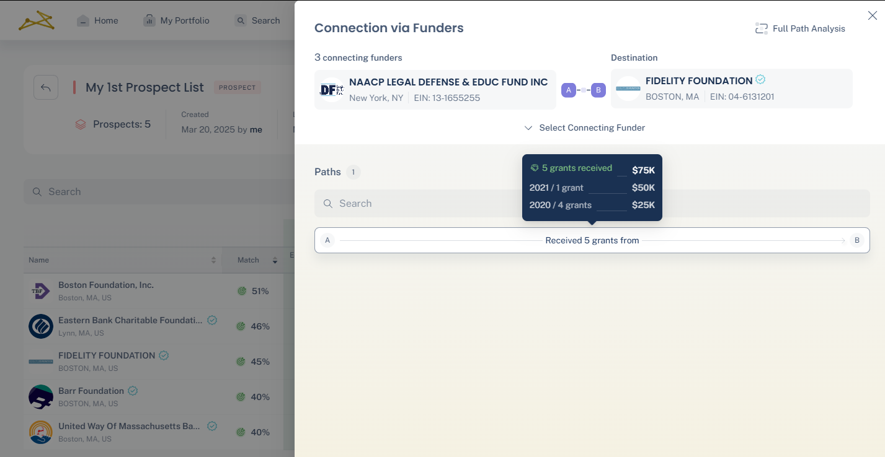
Task: Click the Paths search input field
Action: [x=592, y=203]
